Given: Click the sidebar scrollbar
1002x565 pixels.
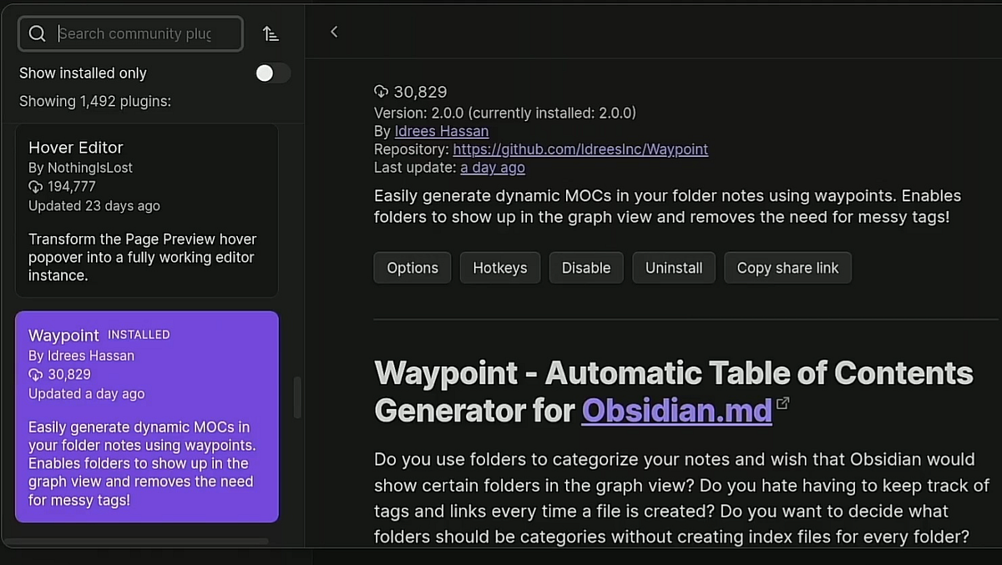Looking at the screenshot, I should click(x=296, y=398).
